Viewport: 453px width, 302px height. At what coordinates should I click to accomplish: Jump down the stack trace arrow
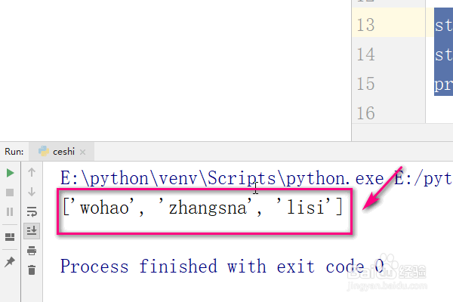point(32,192)
